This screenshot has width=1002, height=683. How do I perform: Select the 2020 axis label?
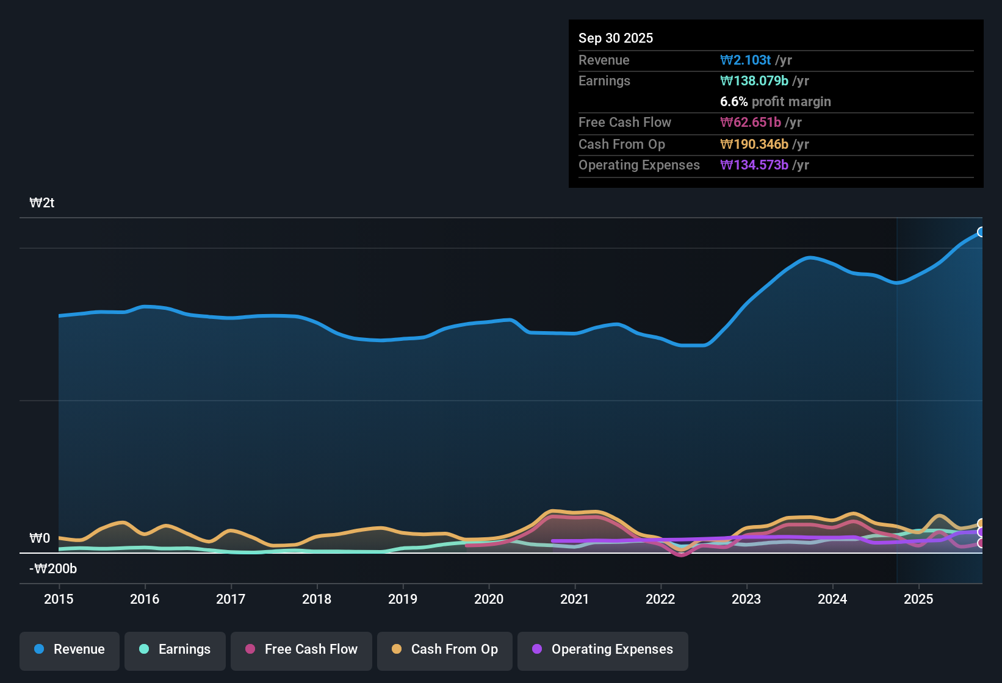[x=488, y=599]
